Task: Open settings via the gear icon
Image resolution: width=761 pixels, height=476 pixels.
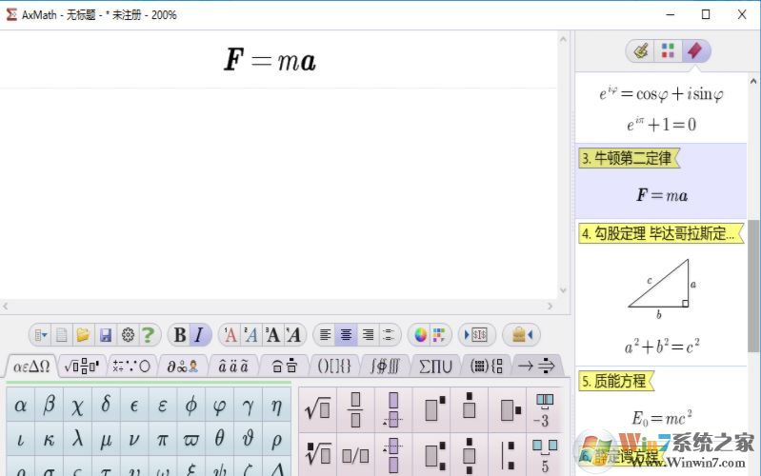Action: click(128, 335)
